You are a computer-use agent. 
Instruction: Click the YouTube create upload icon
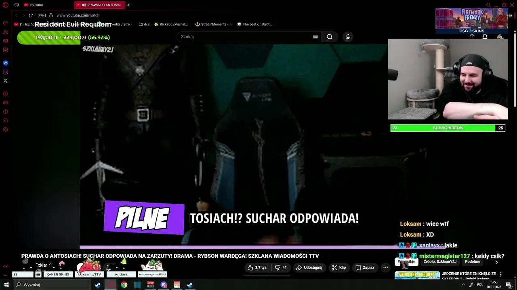(472, 36)
